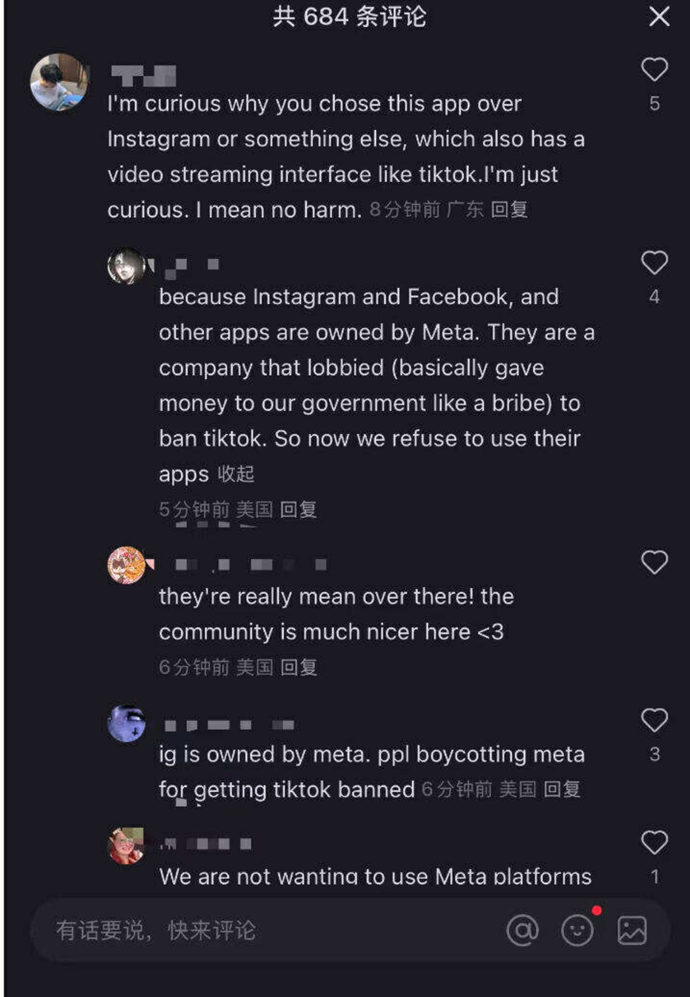The width and height of the screenshot is (690, 997).
Task: Like the 'I'm curious why' comment
Action: click(654, 70)
